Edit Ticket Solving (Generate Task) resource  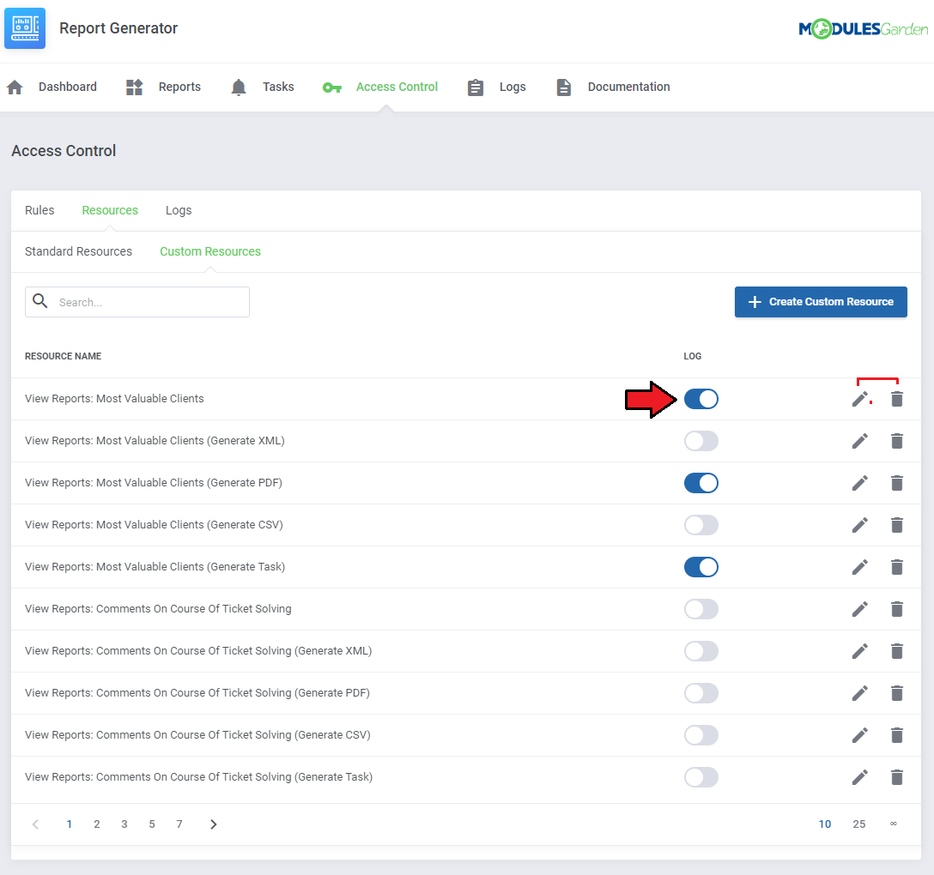tap(859, 777)
